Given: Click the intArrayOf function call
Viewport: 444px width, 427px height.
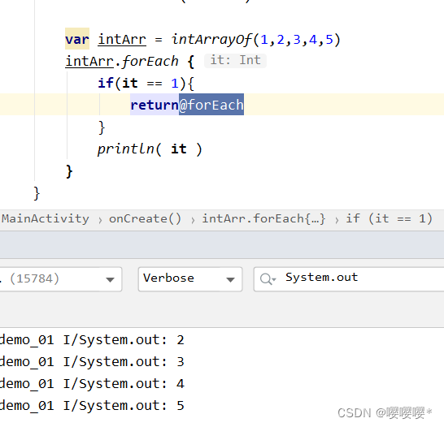Looking at the screenshot, I should 211,40.
